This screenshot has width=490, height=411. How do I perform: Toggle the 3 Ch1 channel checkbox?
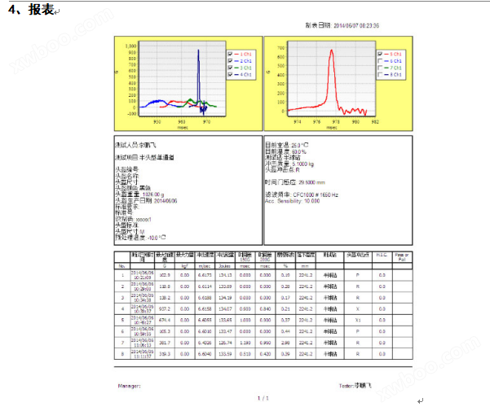232,68
